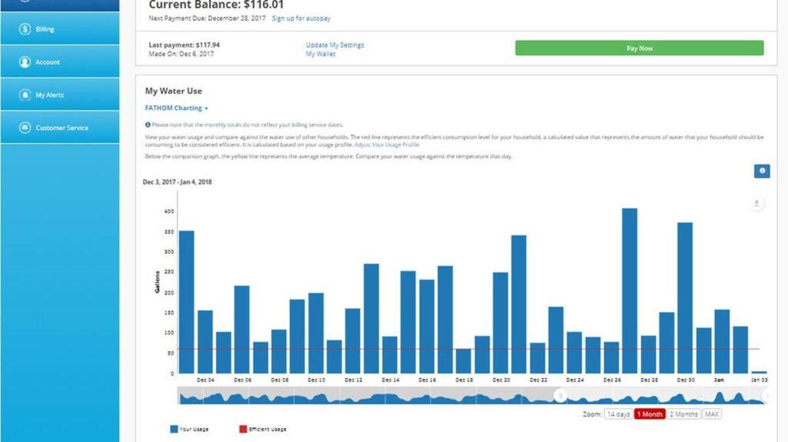The height and width of the screenshot is (442, 788).
Task: Click the 'Current Balance: $116.01' text
Action: (216, 5)
